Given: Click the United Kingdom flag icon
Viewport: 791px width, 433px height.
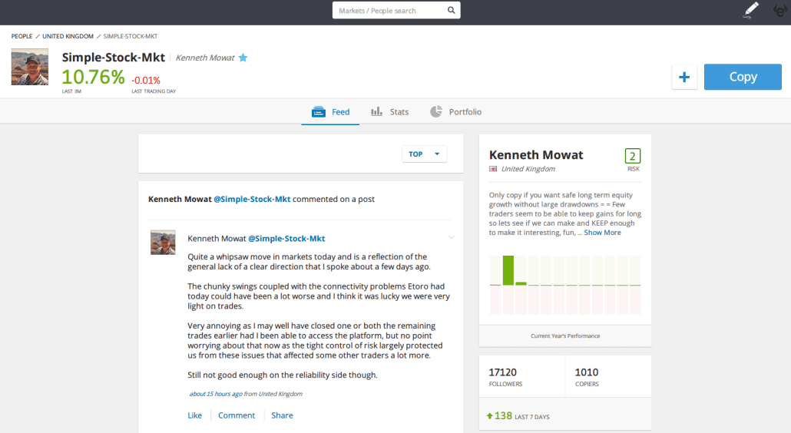Looking at the screenshot, I should [493, 169].
